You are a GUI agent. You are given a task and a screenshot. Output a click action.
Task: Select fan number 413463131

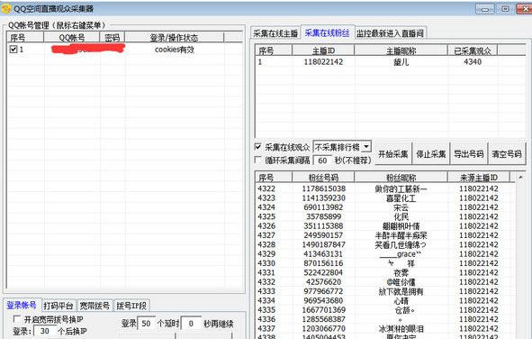pos(323,254)
